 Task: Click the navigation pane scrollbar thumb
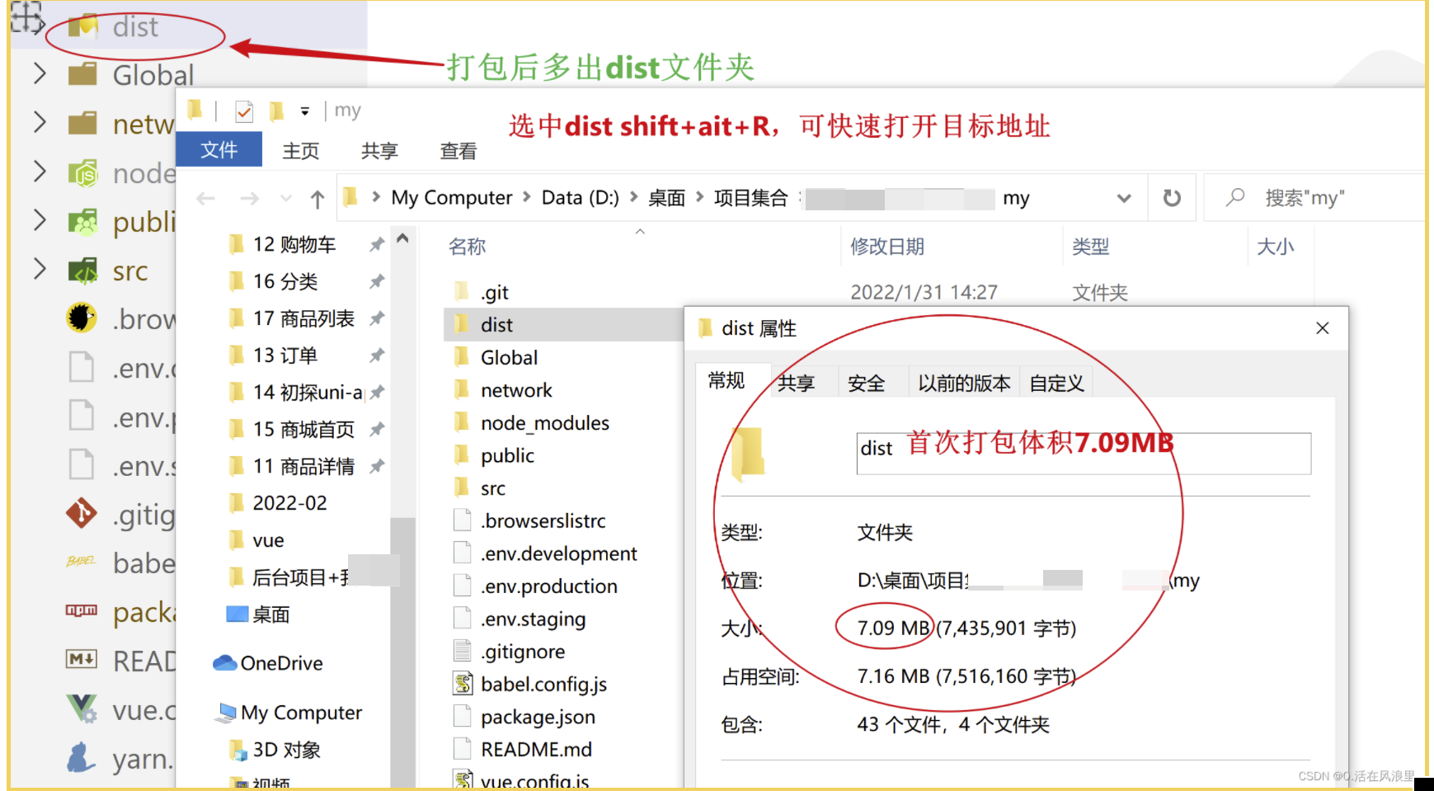click(402, 652)
